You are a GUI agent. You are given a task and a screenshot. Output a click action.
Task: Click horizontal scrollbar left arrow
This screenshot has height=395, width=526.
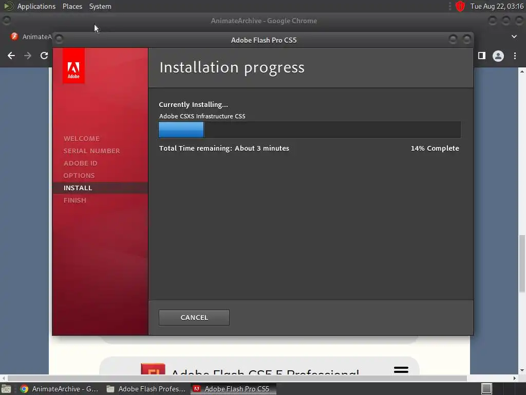click(x=4, y=378)
